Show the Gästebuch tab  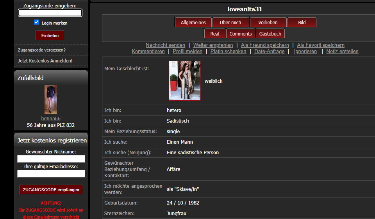coord(270,34)
